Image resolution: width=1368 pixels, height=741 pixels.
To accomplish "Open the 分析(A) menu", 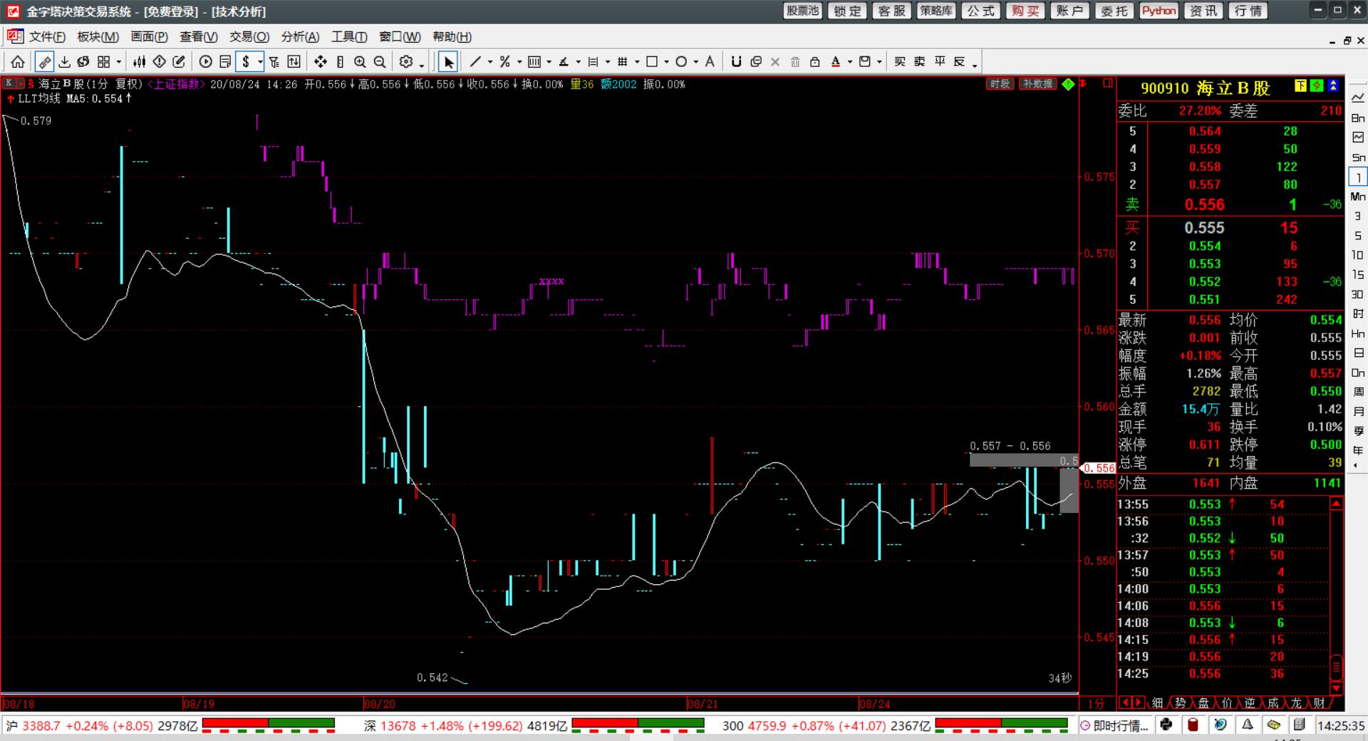I will click(x=300, y=37).
